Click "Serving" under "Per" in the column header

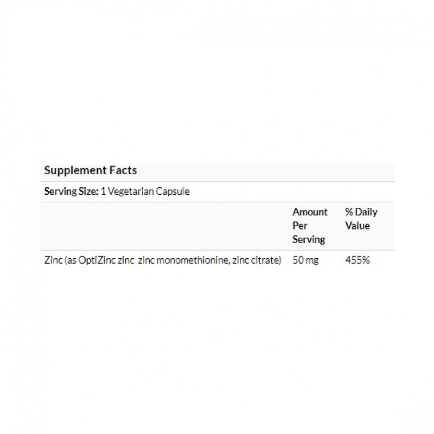pyautogui.click(x=309, y=239)
